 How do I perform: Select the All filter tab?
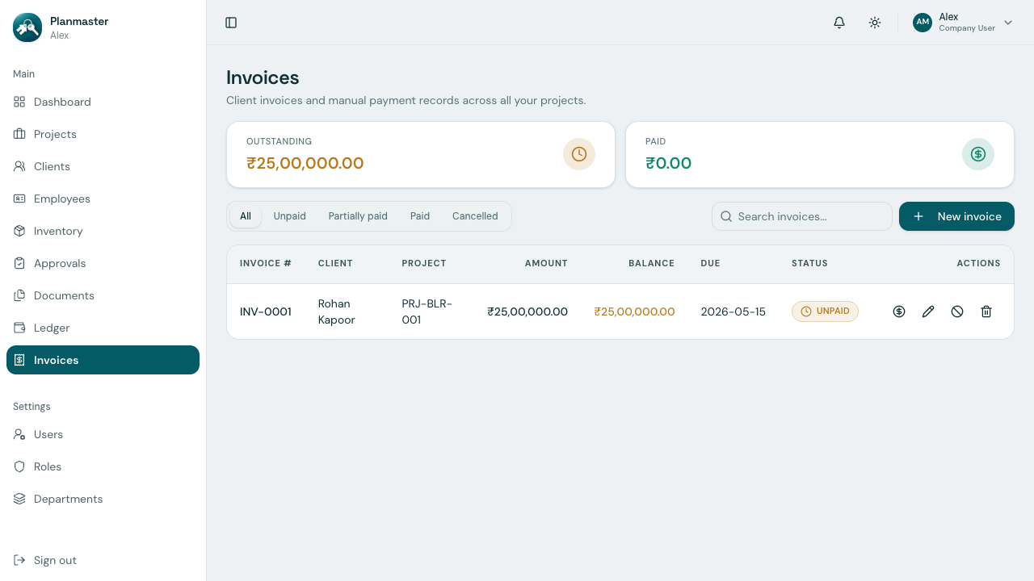click(x=246, y=216)
